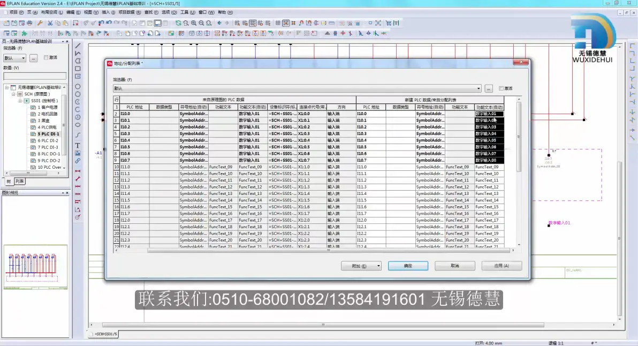Close the 地址/分配列表 dialog
Screen dimensions: 638x346
coord(521,62)
